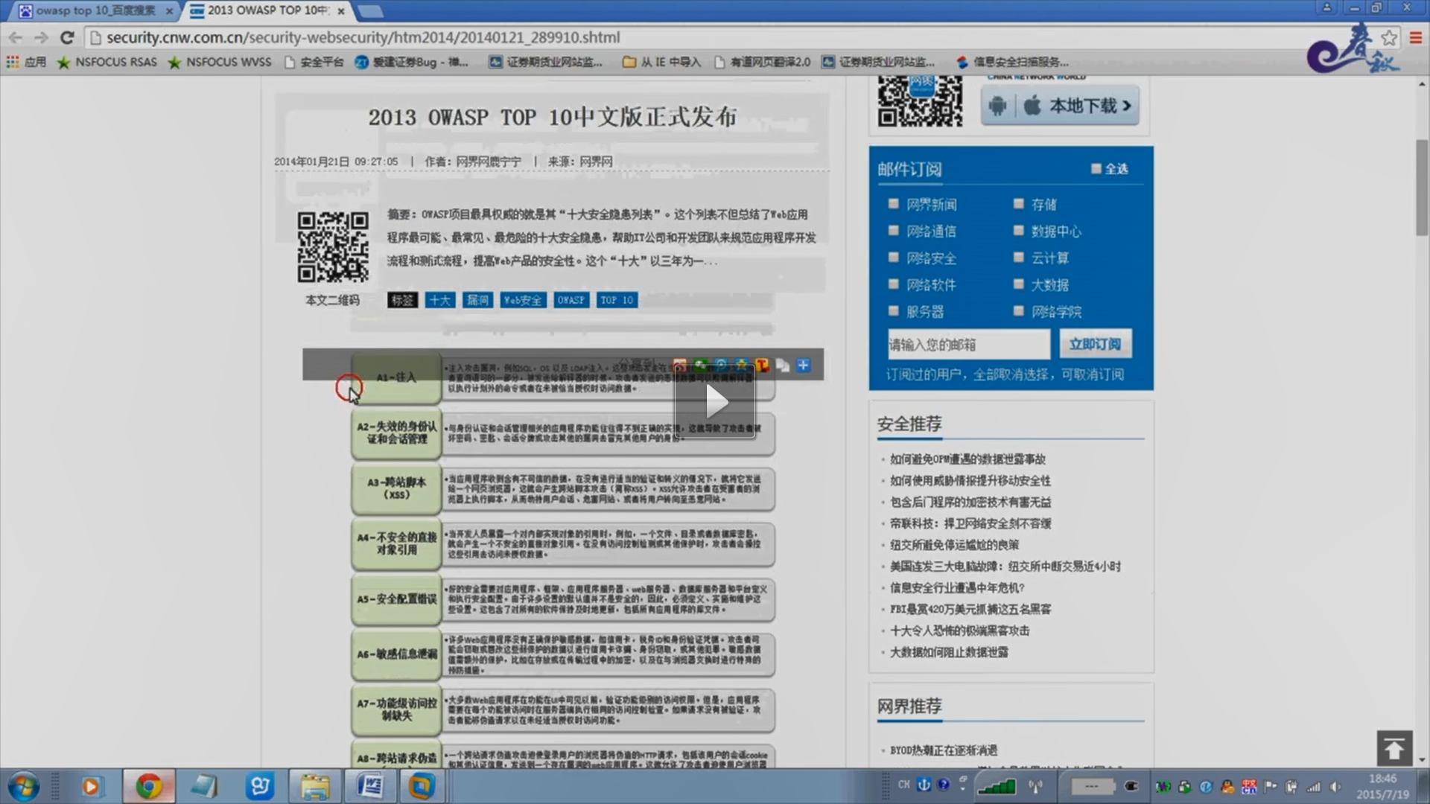Click the vertical page scrollbar thumb
The width and height of the screenshot is (1430, 804).
point(1422,188)
